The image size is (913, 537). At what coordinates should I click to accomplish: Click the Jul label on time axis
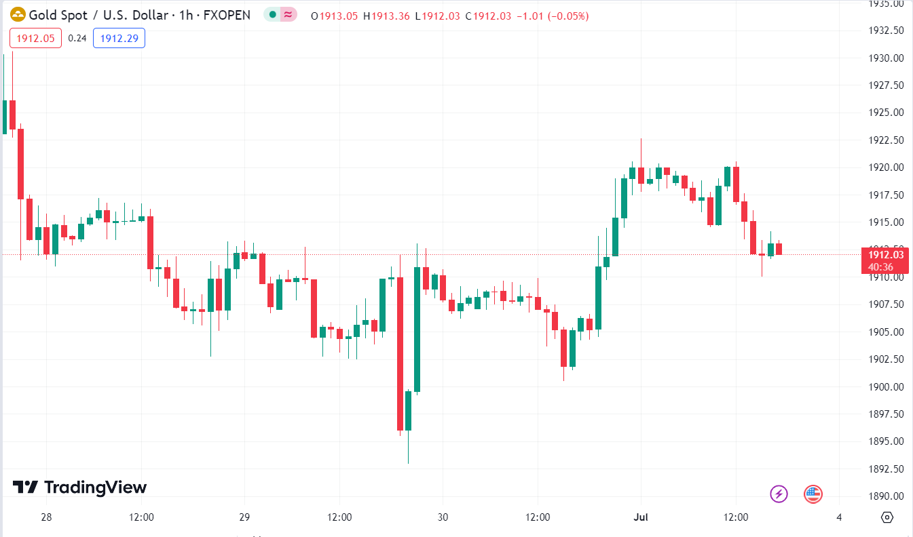click(641, 517)
